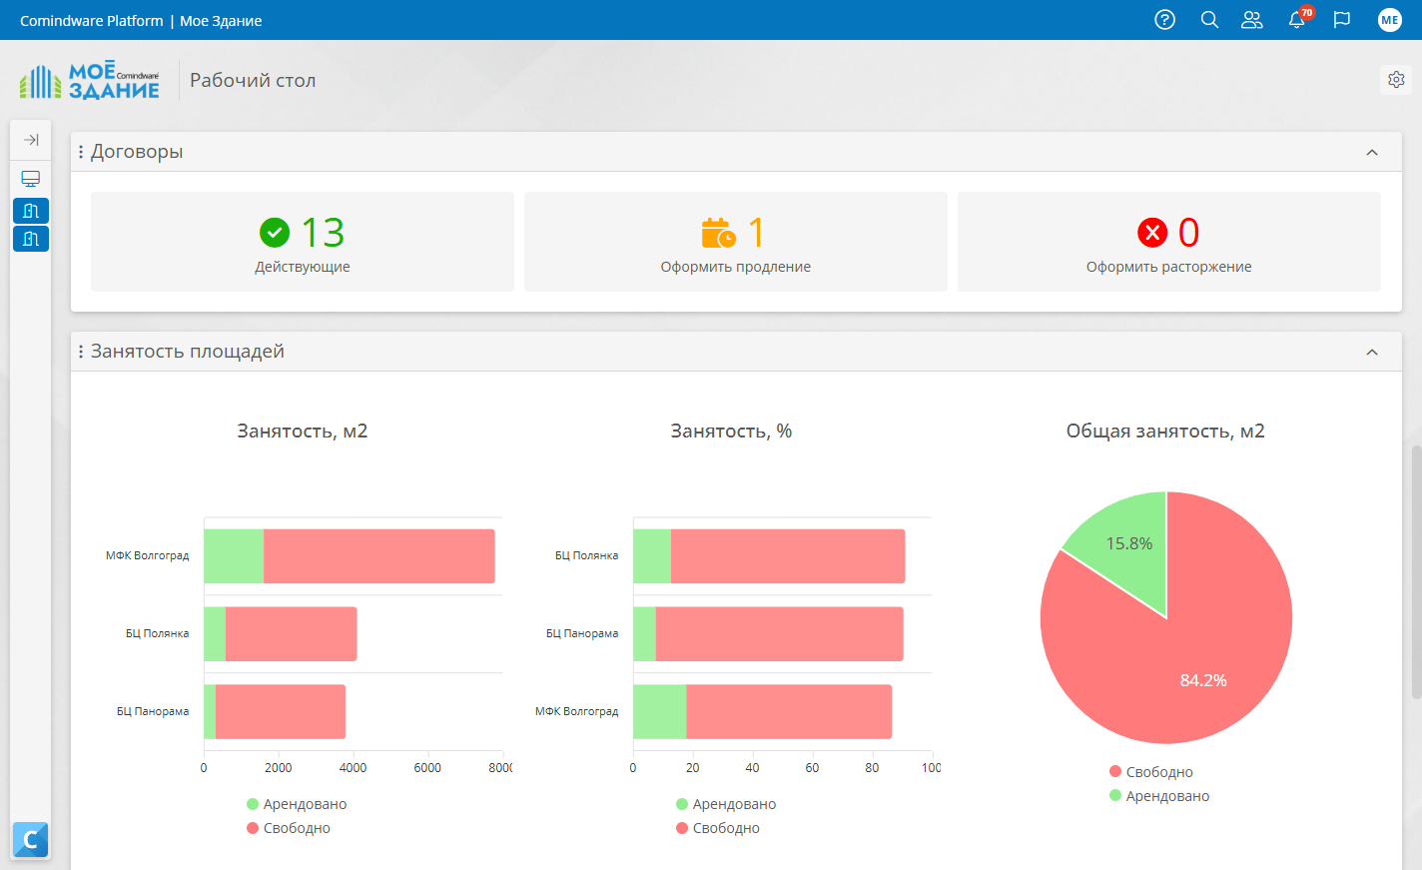
Task: Collapse the Договоры panel
Action: 1372,152
